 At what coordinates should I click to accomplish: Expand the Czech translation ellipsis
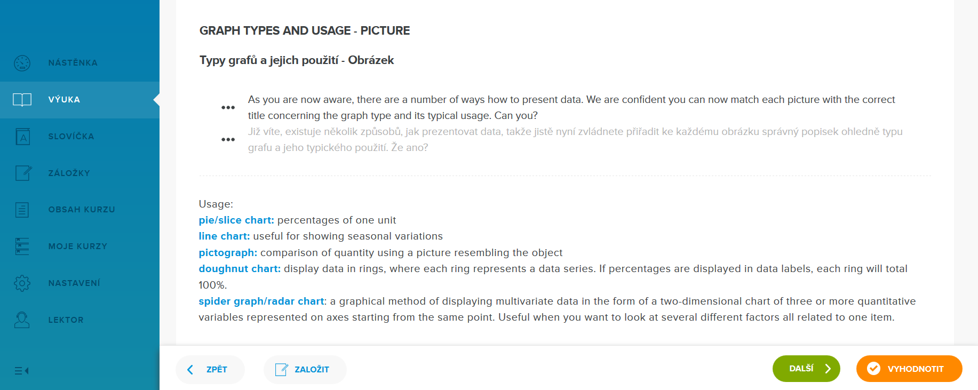pos(228,139)
